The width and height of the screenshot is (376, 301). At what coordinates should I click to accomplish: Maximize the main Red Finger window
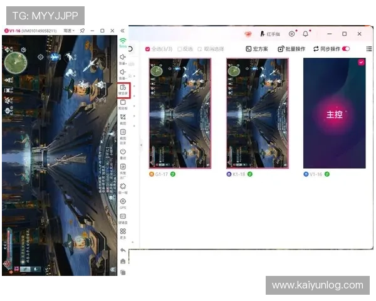pos(344,34)
